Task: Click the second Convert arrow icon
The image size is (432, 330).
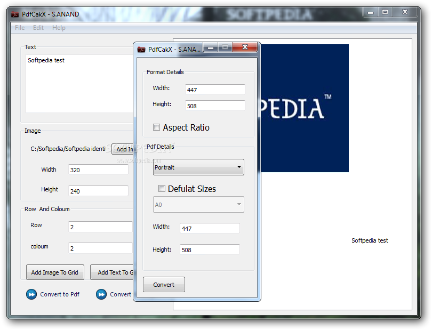Action: point(101,294)
